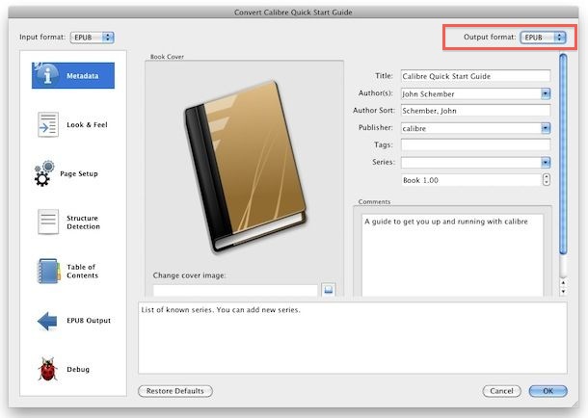Click the blue vertical scrollbar thumb
The width and height of the screenshot is (588, 418).
[563, 154]
